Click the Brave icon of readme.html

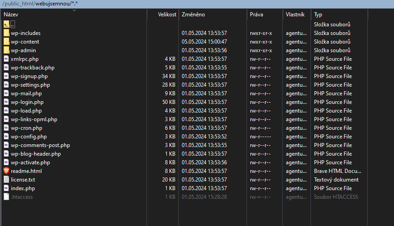(x=6, y=171)
